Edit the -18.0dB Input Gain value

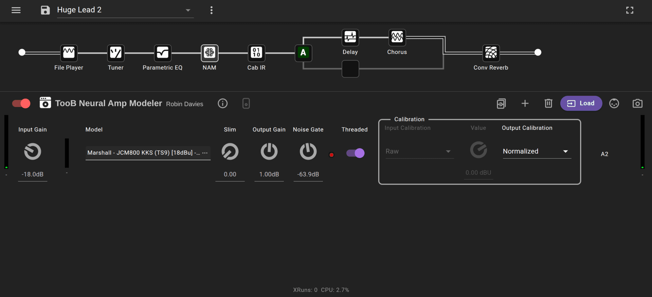tap(33, 174)
